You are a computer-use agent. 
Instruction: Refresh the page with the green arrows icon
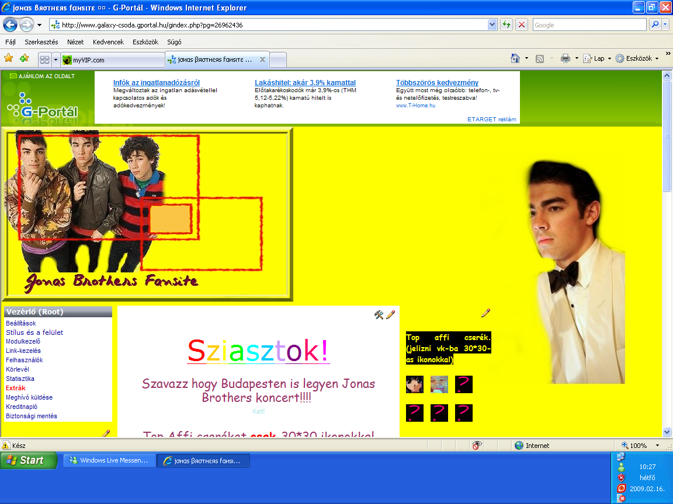(x=507, y=25)
